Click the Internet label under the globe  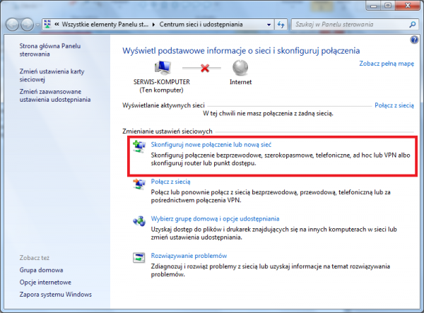(x=240, y=82)
